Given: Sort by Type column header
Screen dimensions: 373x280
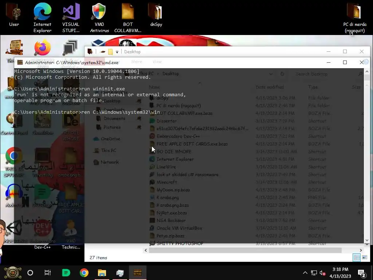Looking at the screenshot, I should click(313, 87).
